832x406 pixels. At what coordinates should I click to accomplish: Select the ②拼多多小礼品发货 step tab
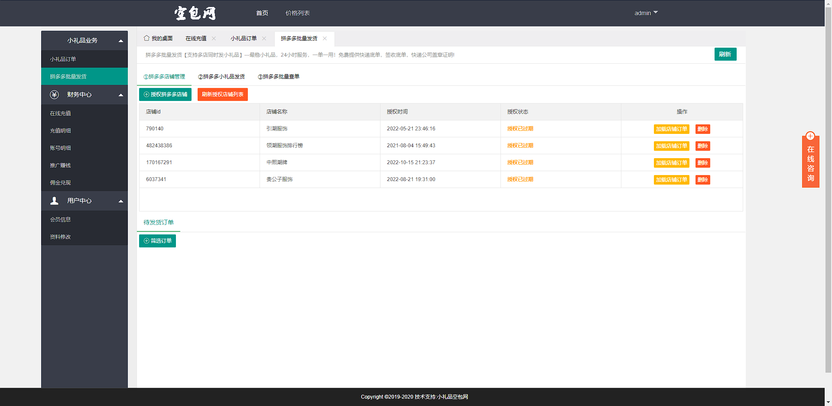[221, 77]
